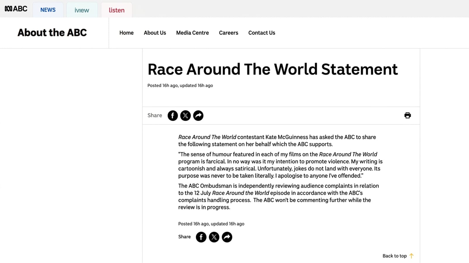The height and width of the screenshot is (263, 469).
Task: Switch to the iview tab
Action: (82, 10)
